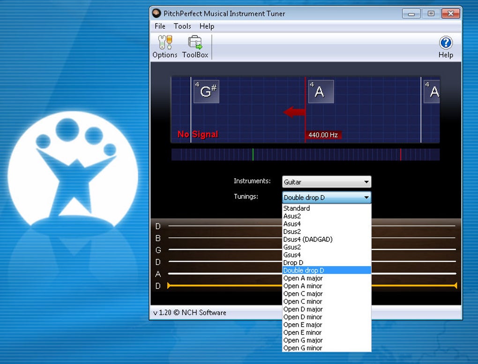The image size is (478, 364).
Task: Choose Asus2 tuning option
Action: point(327,216)
